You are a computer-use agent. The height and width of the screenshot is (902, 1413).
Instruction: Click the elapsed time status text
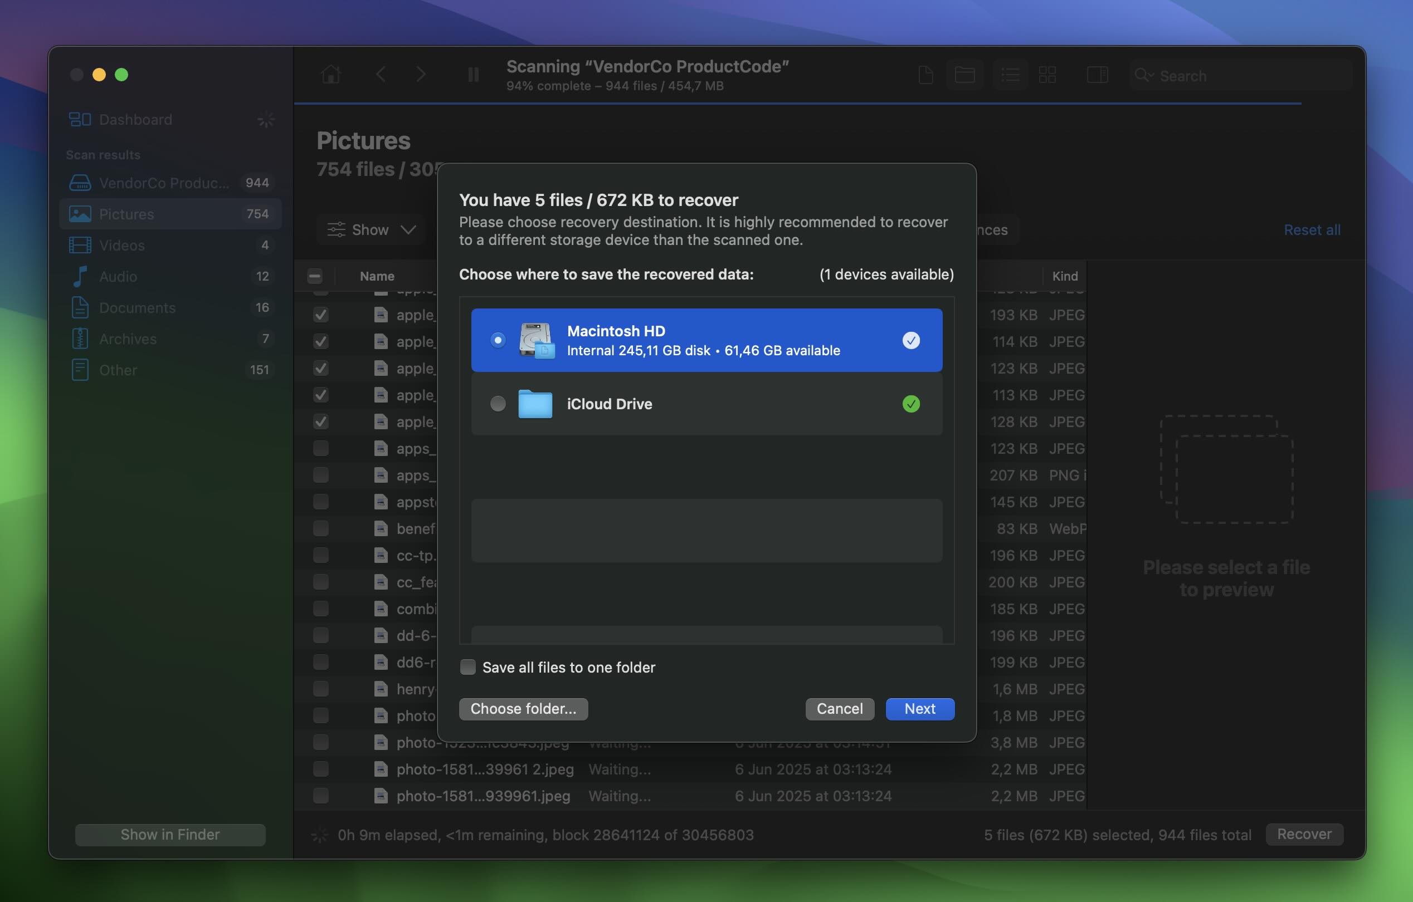click(x=545, y=835)
